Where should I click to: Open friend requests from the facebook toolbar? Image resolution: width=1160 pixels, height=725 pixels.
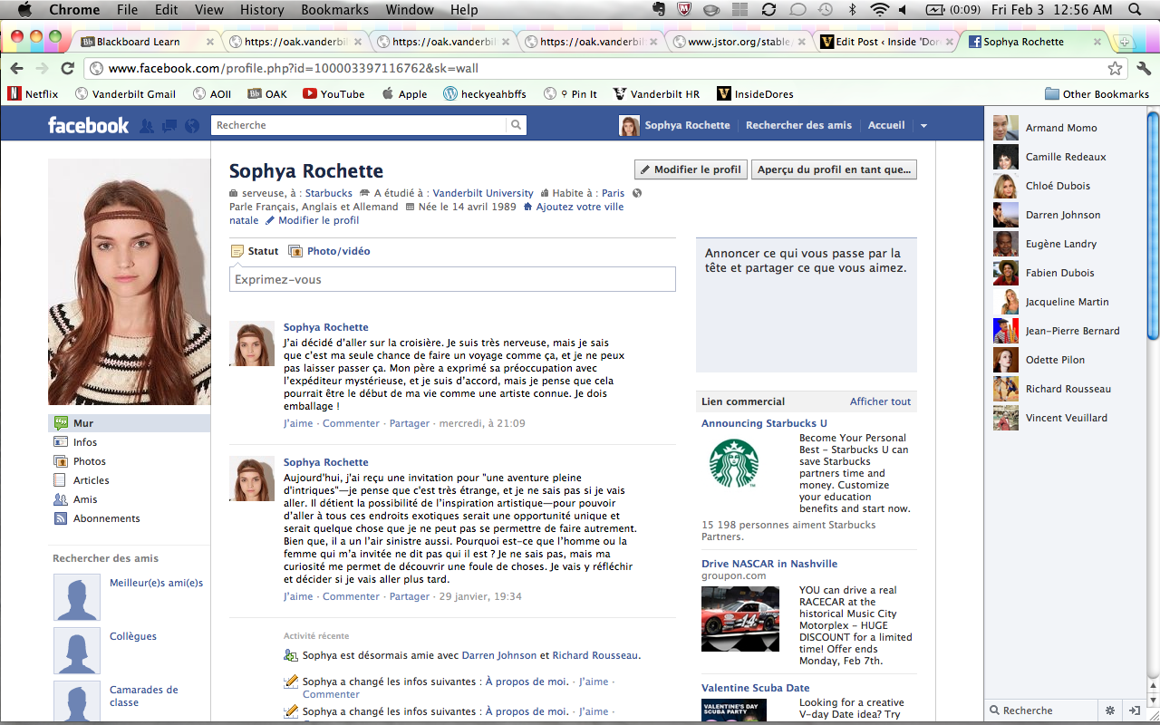pyautogui.click(x=147, y=125)
